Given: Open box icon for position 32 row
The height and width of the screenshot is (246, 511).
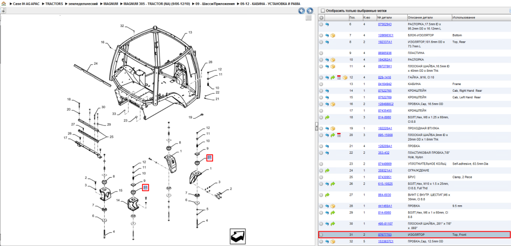Looking at the screenshot, I should tap(333, 241).
